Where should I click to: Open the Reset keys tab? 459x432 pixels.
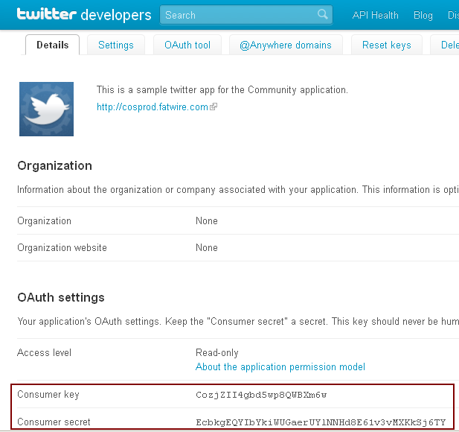pos(387,45)
